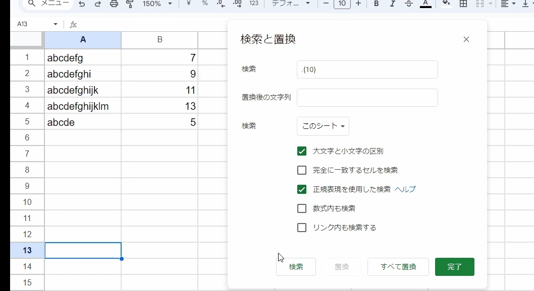Viewport: 534px width, 291px height.
Task: Check 数式内も検索 checkbox
Action: pyautogui.click(x=302, y=208)
